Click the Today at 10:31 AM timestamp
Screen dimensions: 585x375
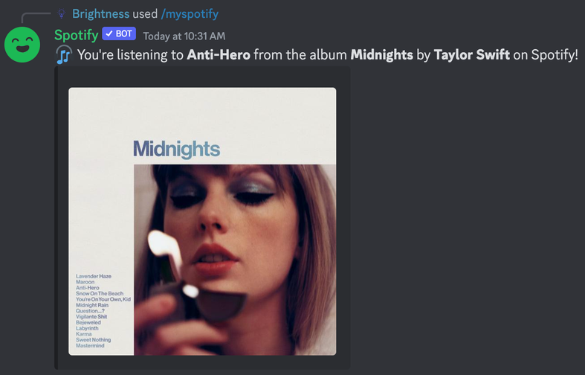(x=184, y=36)
